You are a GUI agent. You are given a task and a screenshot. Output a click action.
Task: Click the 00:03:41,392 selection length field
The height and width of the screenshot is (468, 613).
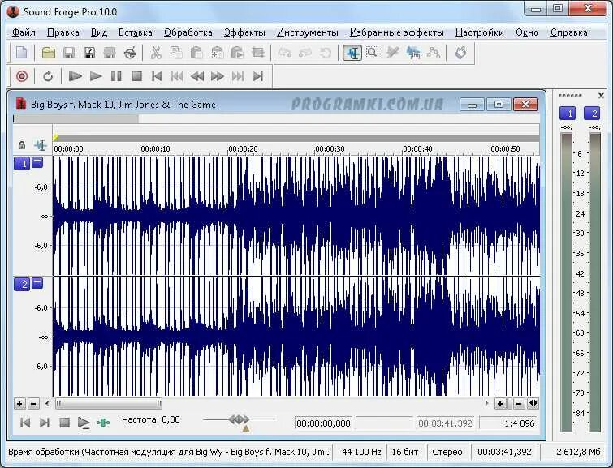pyautogui.click(x=445, y=423)
